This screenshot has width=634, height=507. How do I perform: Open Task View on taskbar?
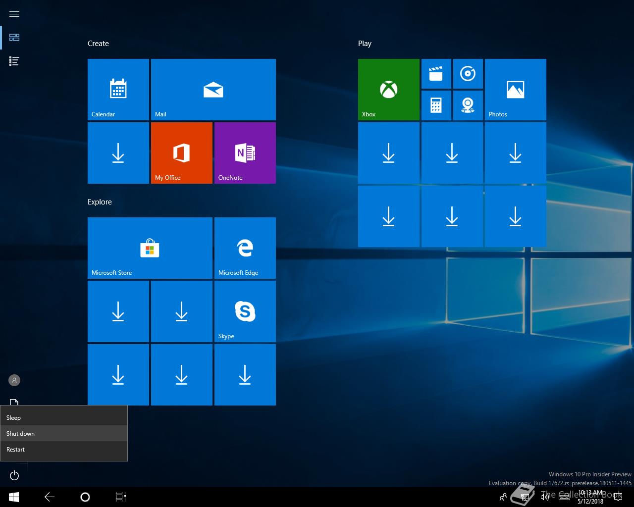pyautogui.click(x=121, y=497)
